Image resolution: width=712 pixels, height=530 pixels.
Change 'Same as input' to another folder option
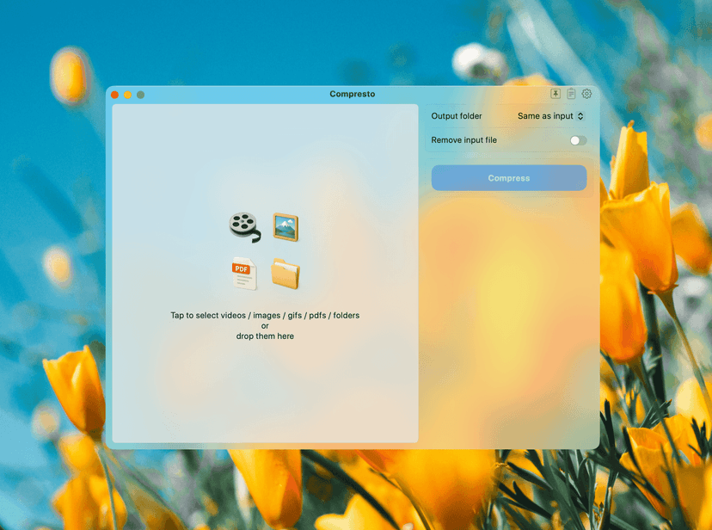(548, 116)
